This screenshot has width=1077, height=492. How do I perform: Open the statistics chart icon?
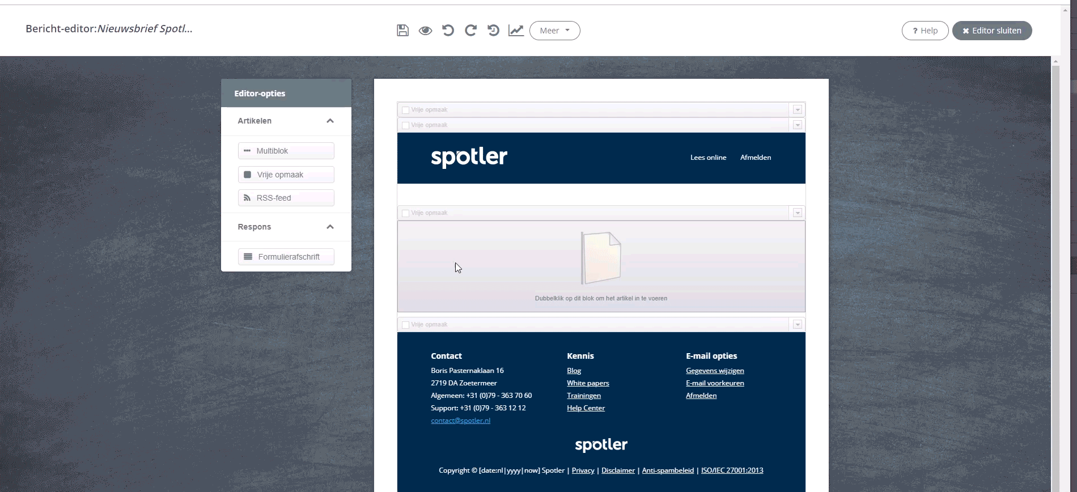(x=516, y=31)
